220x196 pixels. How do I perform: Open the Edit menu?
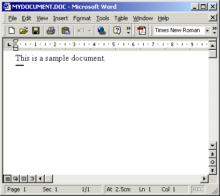[x=26, y=18]
